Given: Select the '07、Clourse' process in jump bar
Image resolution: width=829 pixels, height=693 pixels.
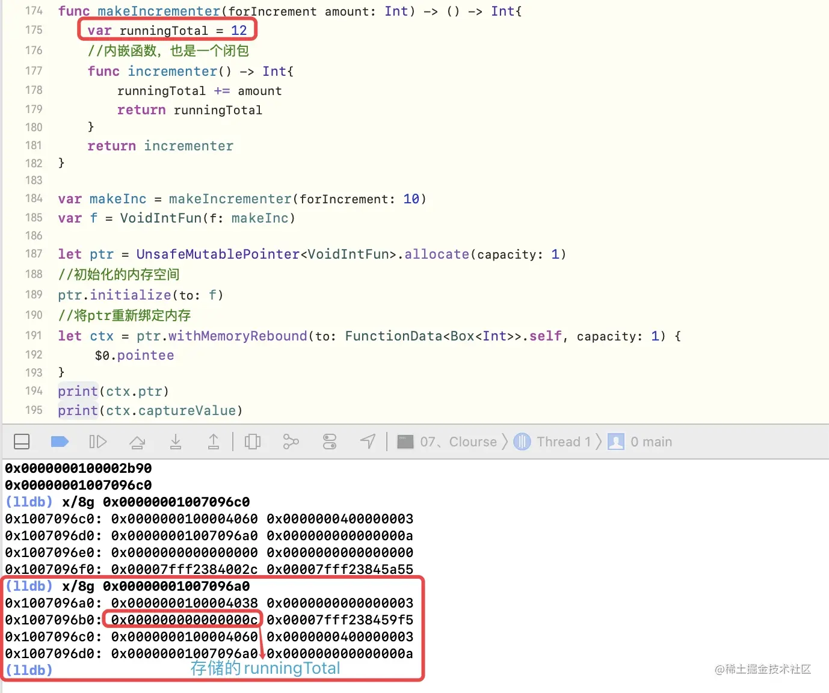Looking at the screenshot, I should click(x=448, y=442).
